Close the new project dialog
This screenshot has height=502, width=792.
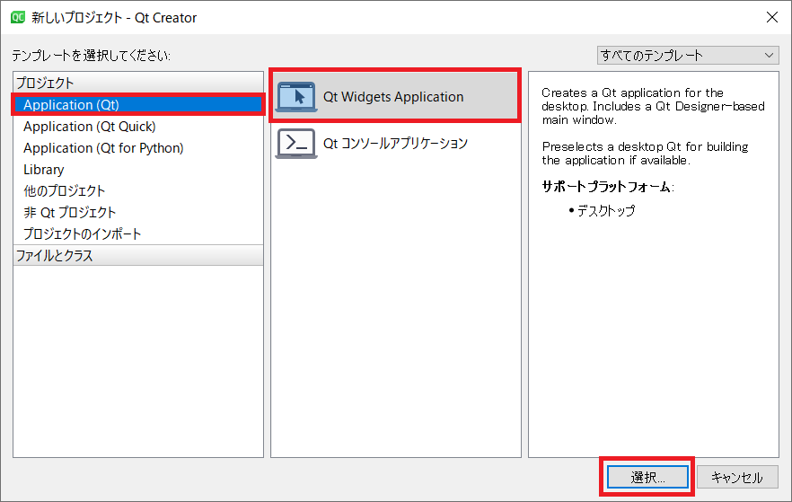click(771, 17)
